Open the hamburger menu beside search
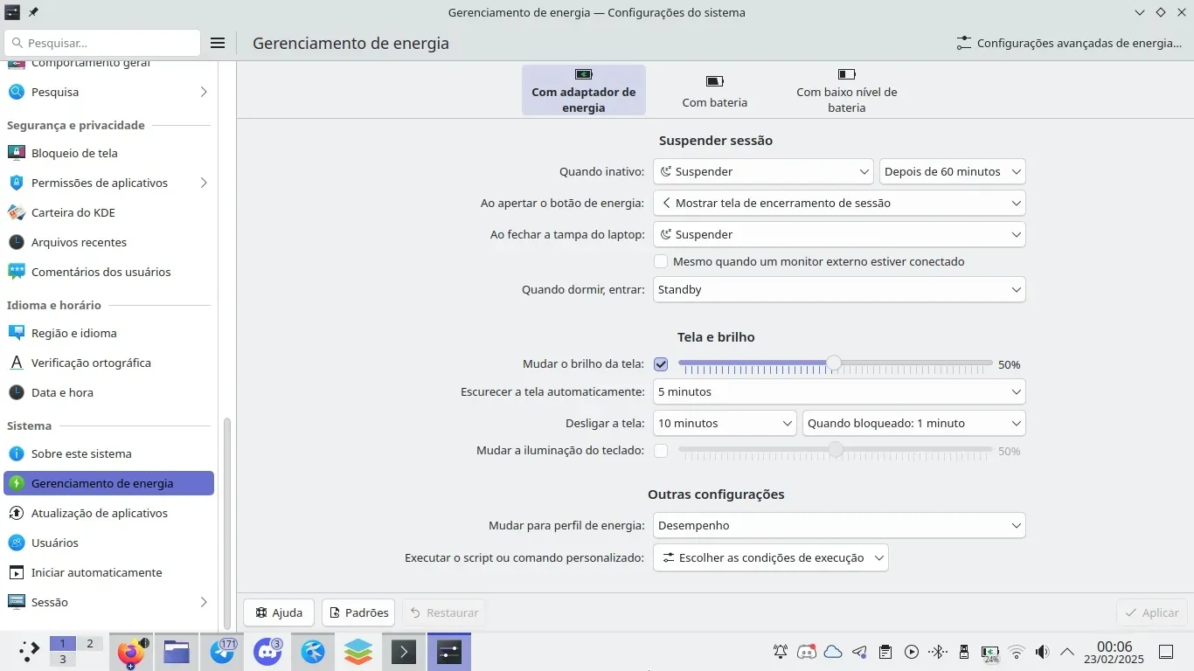 click(x=218, y=43)
